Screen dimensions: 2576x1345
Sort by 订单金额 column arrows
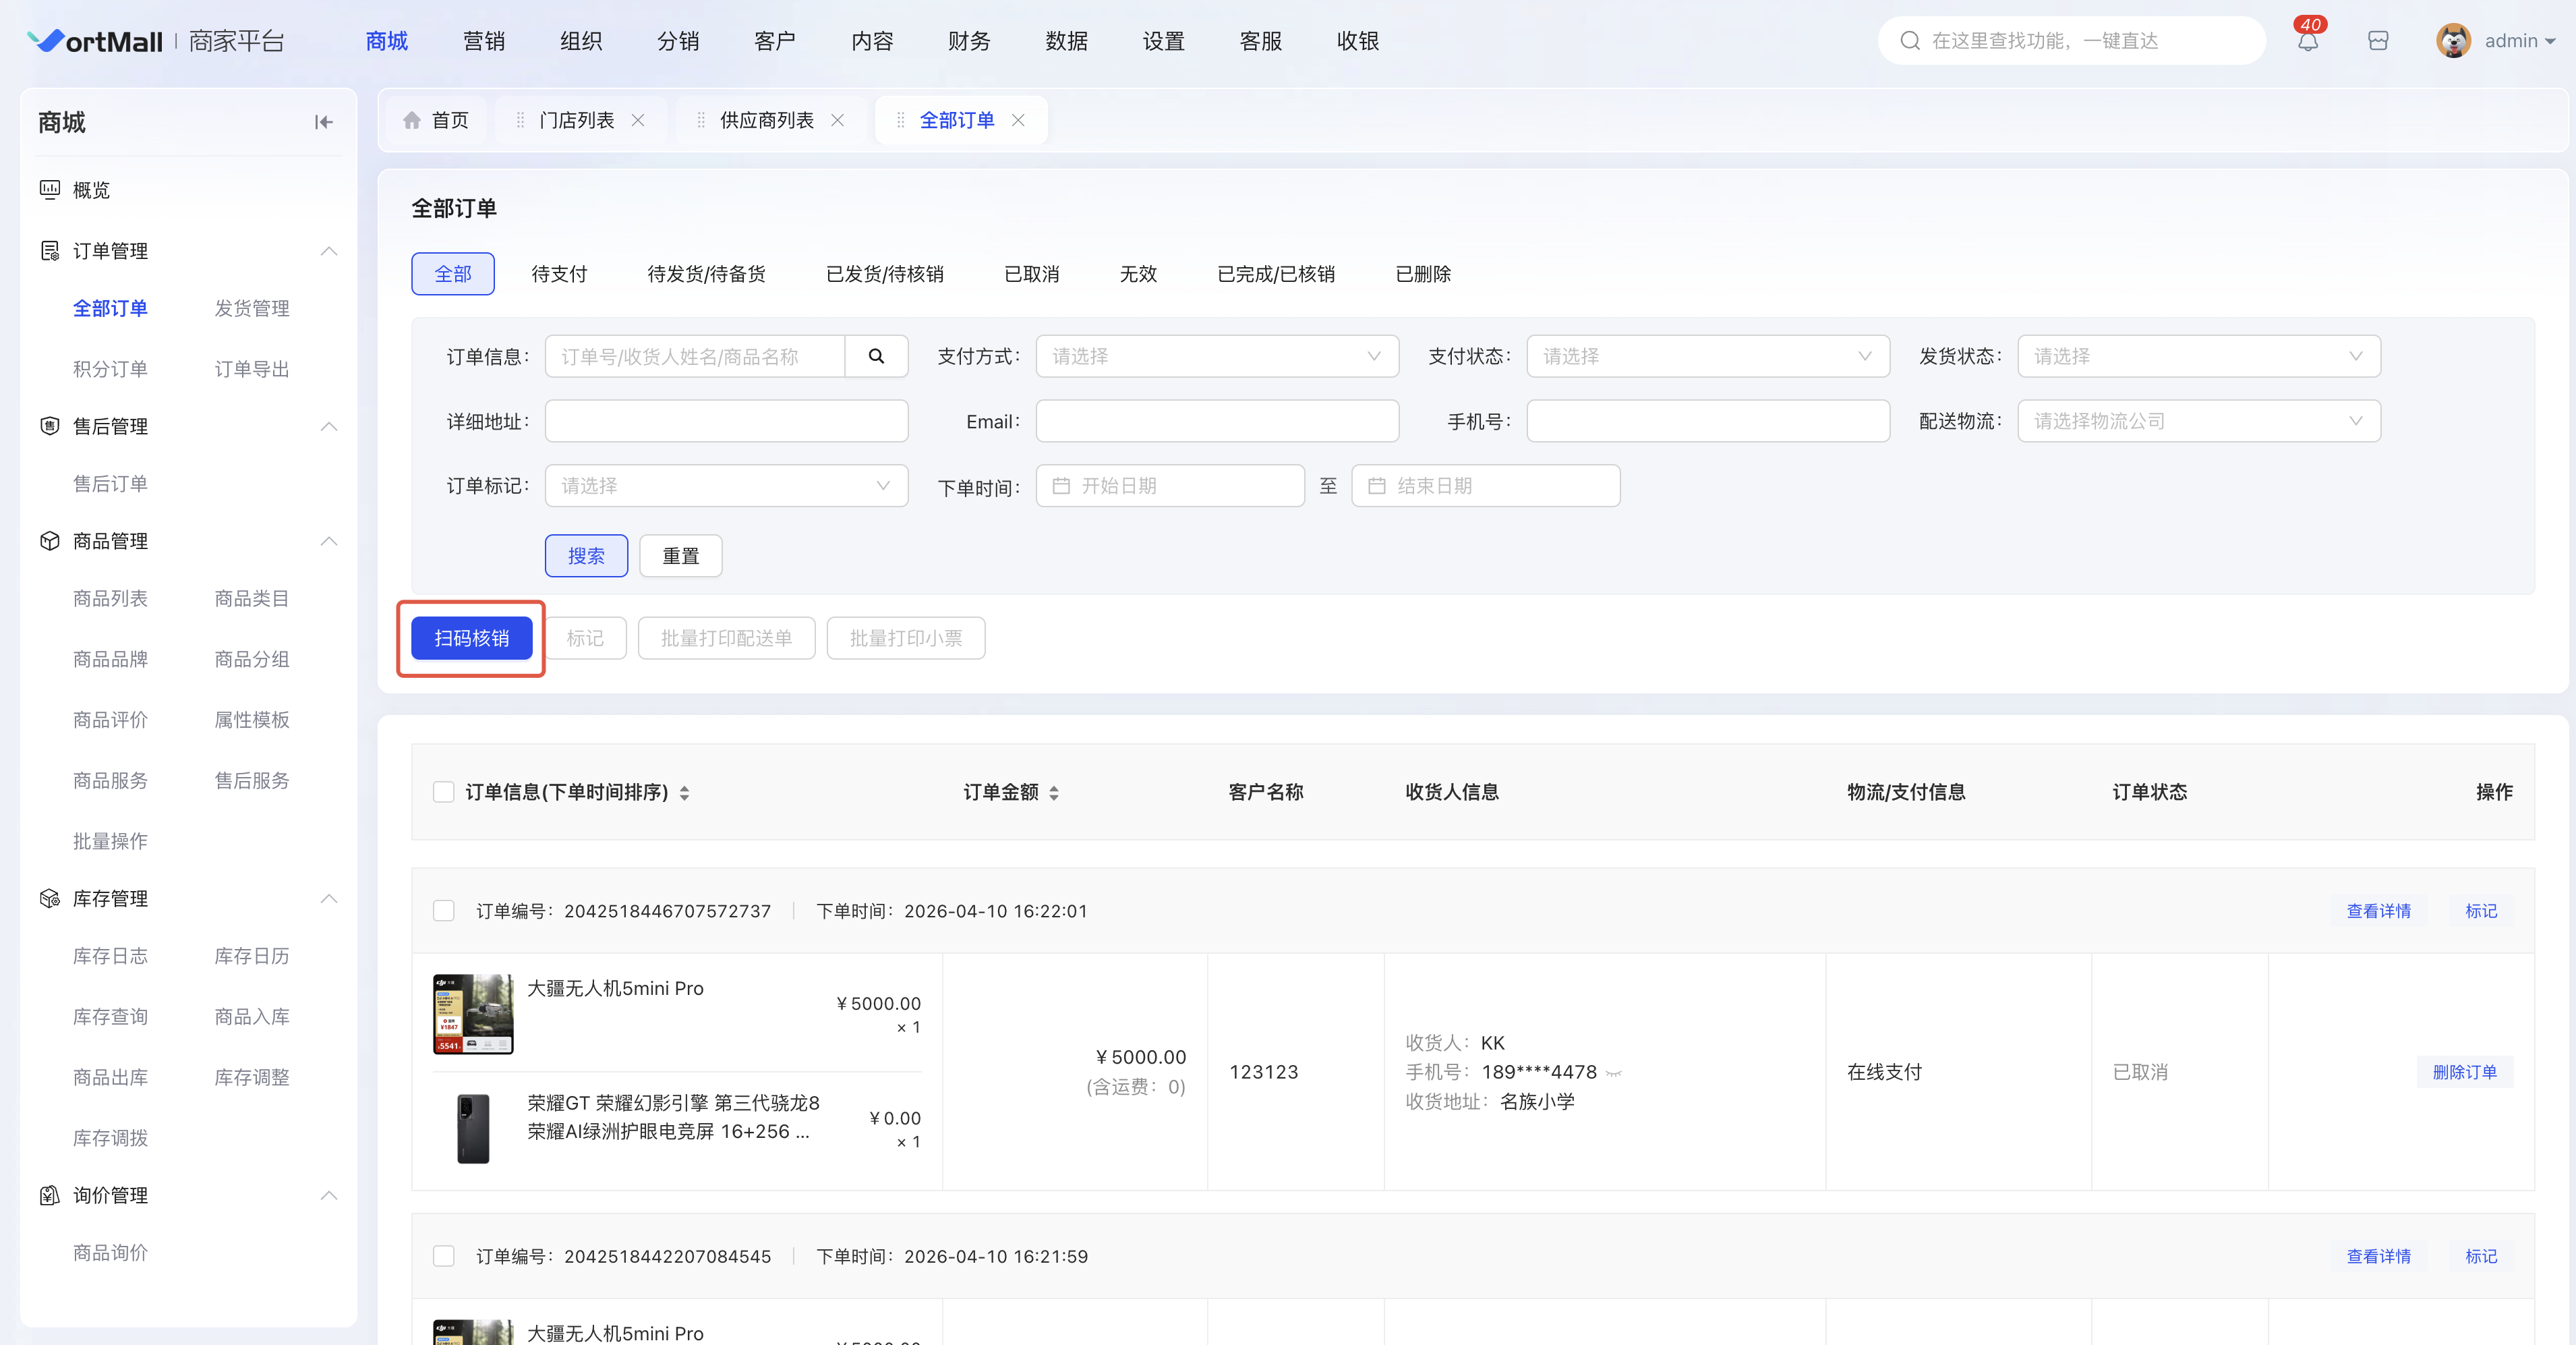click(1054, 792)
